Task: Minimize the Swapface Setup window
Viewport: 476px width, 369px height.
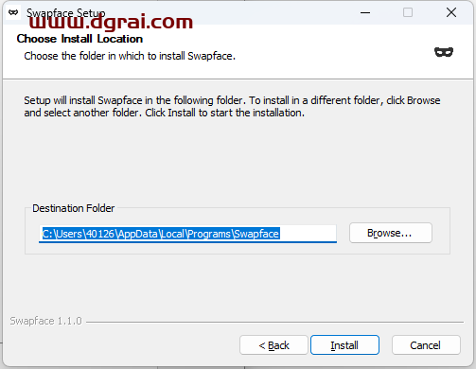Action: 365,12
